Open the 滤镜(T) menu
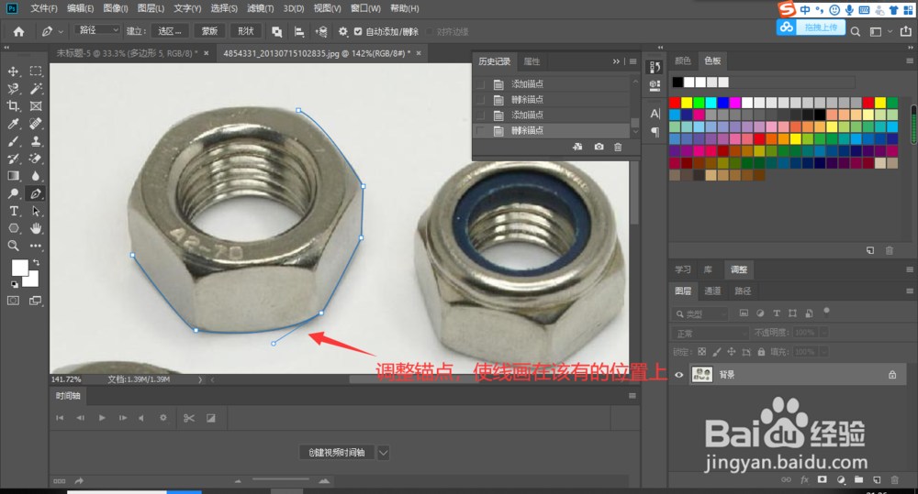This screenshot has width=918, height=494. (x=261, y=9)
